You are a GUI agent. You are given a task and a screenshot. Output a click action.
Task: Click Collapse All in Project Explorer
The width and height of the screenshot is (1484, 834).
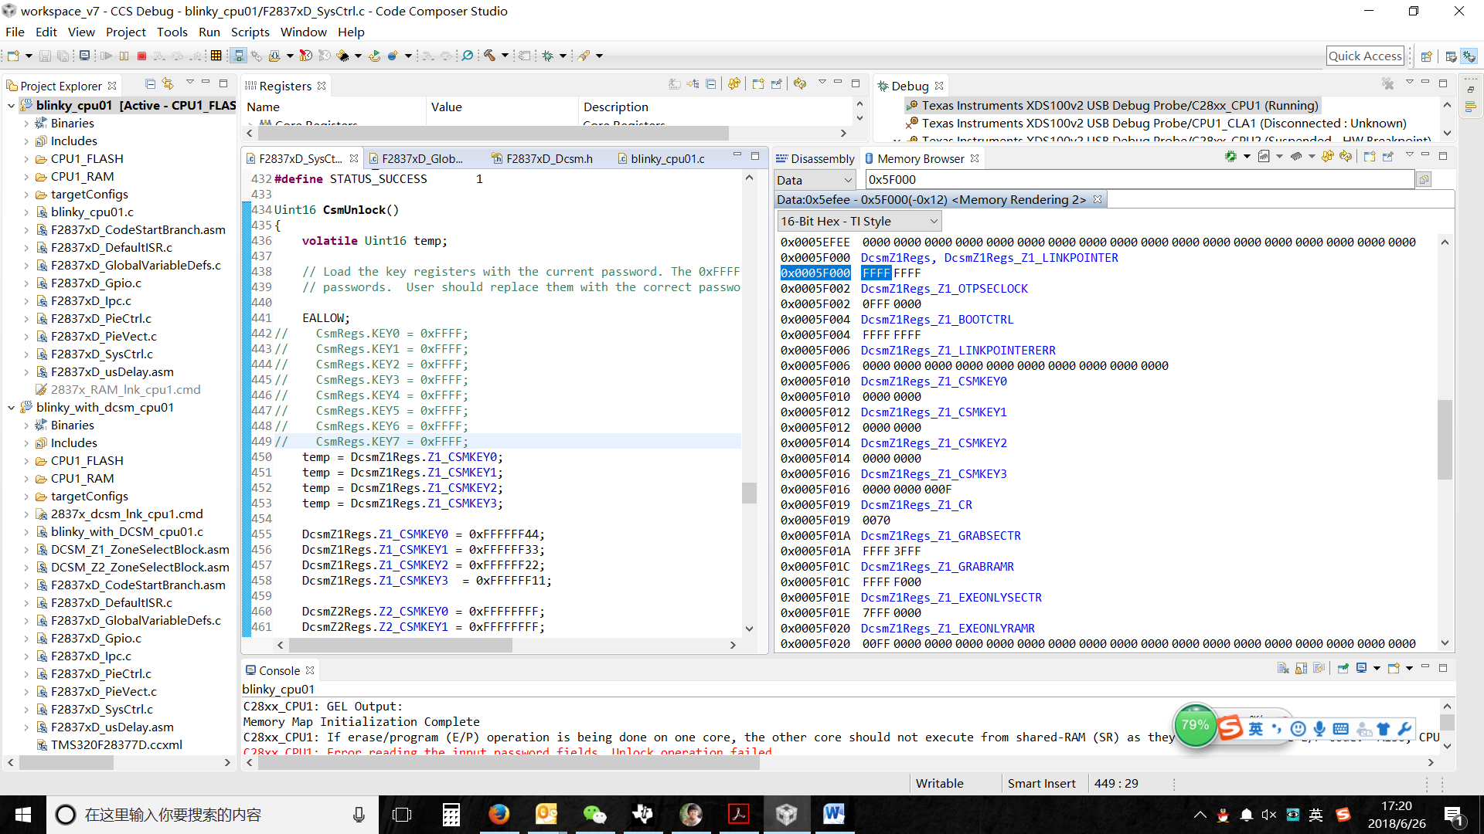pyautogui.click(x=151, y=84)
